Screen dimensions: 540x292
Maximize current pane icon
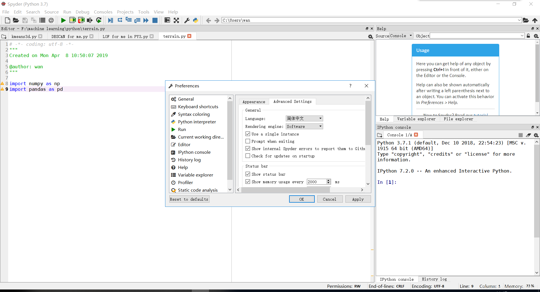(x=167, y=20)
